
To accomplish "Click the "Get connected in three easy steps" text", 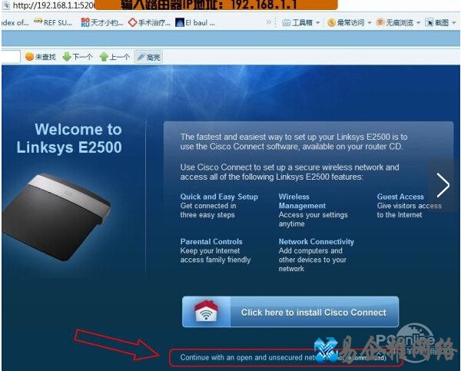I will pos(208,210).
